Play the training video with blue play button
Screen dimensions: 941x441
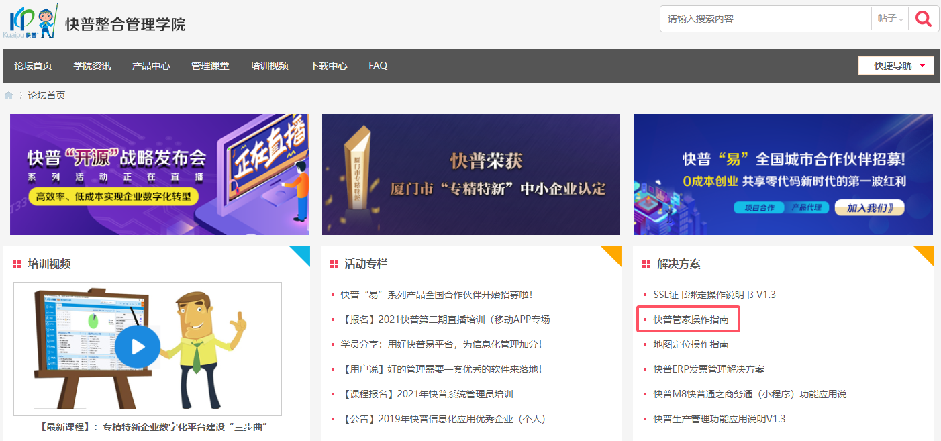click(x=138, y=346)
